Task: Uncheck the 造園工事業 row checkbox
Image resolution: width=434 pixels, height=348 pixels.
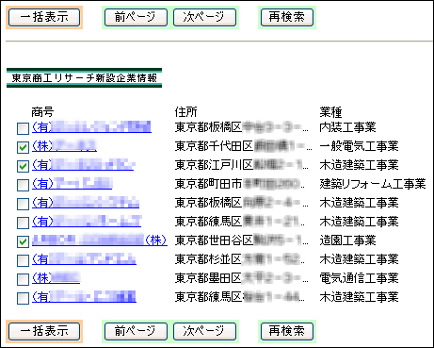Action: [x=23, y=241]
